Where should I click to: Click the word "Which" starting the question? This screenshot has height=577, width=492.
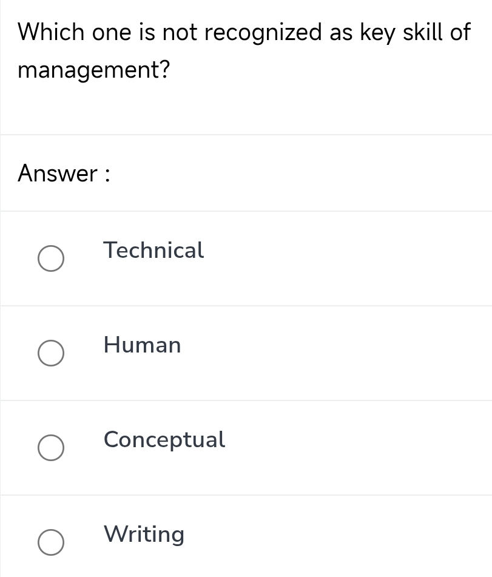click(51, 32)
